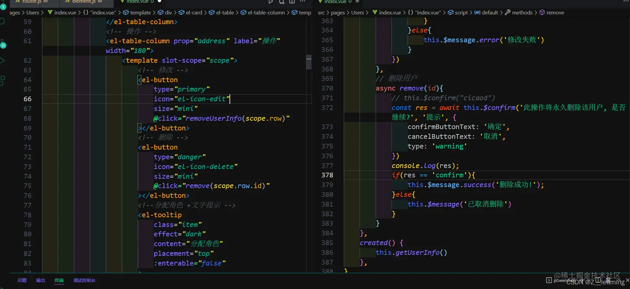Click the // 删除用户 comment
The width and height of the screenshot is (630, 289).
tap(396, 78)
